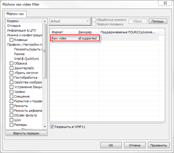Close the ffdshow raw video filter dialog

(165, 3)
